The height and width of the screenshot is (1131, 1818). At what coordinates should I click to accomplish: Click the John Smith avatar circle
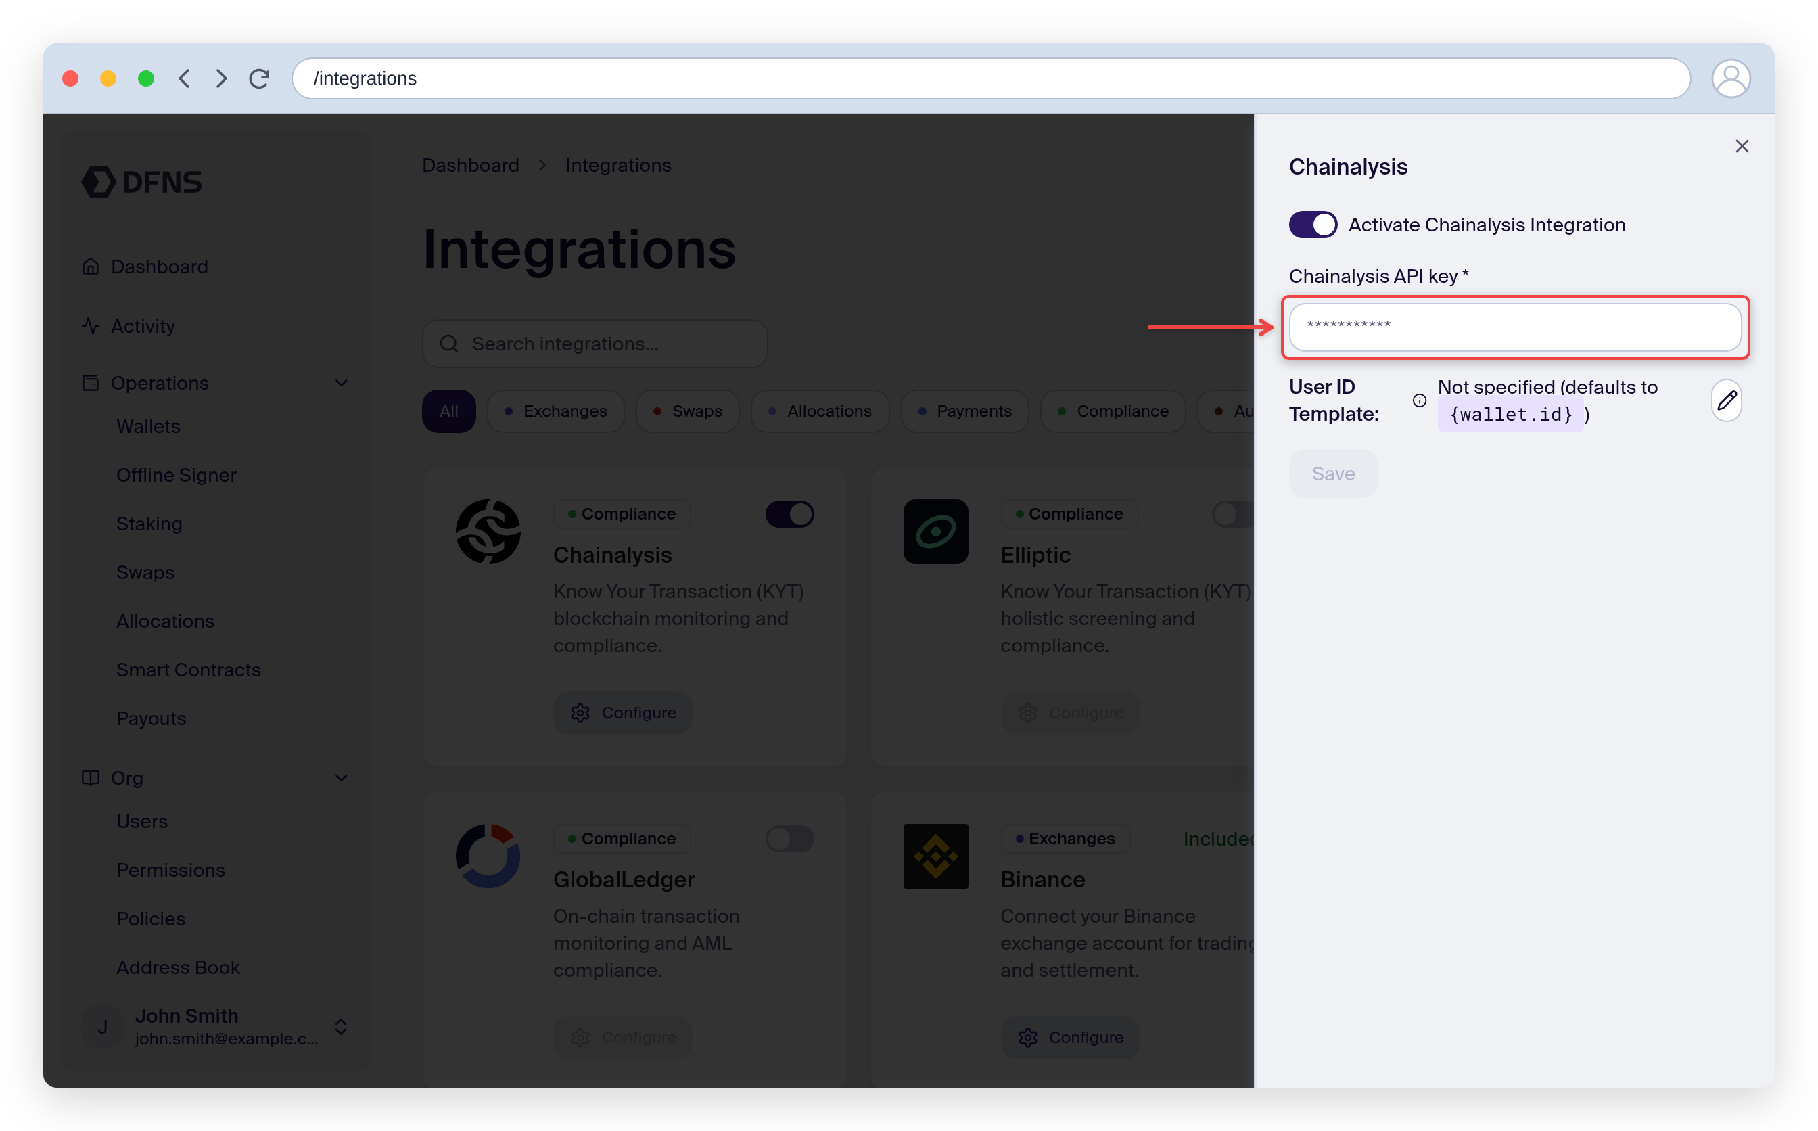(x=102, y=1027)
